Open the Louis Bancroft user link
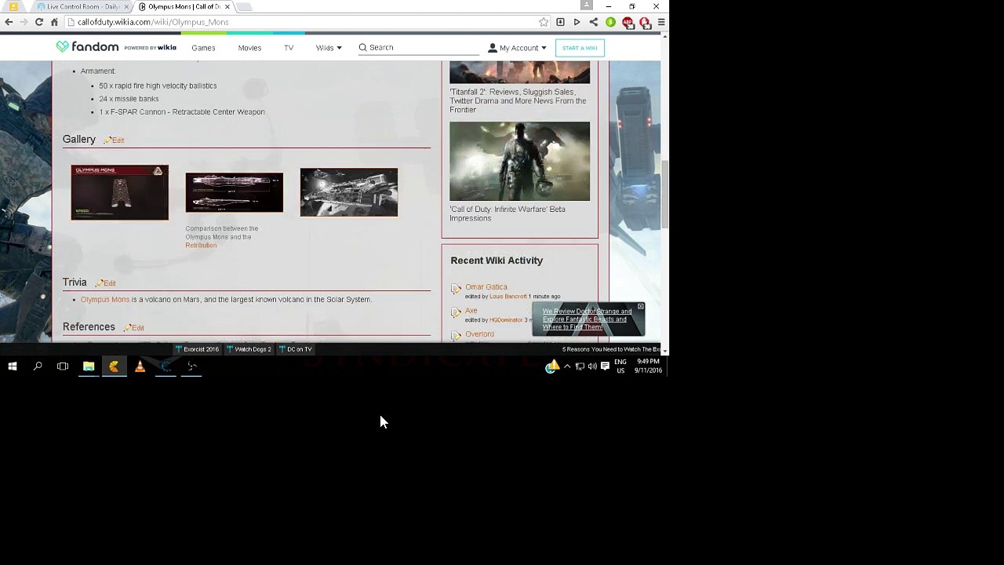This screenshot has height=565, width=1004. [508, 297]
